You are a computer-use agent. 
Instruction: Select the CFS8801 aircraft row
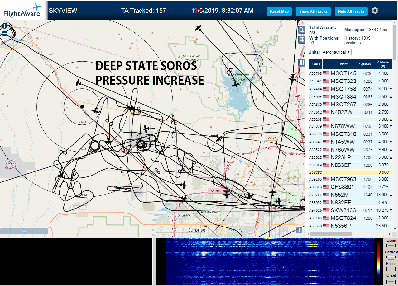(350, 187)
